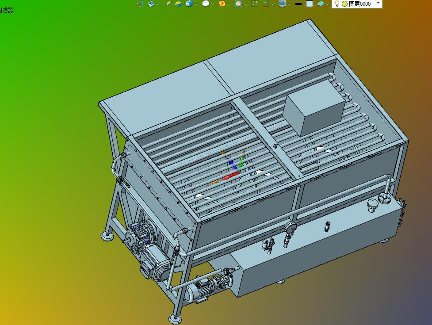This screenshot has width=432, height=325.
Task: Select the pencil sketch tool icon
Action: click(x=168, y=4)
